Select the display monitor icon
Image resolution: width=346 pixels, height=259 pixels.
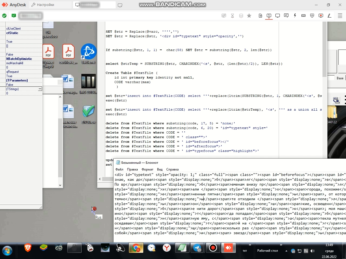(x=278, y=16)
